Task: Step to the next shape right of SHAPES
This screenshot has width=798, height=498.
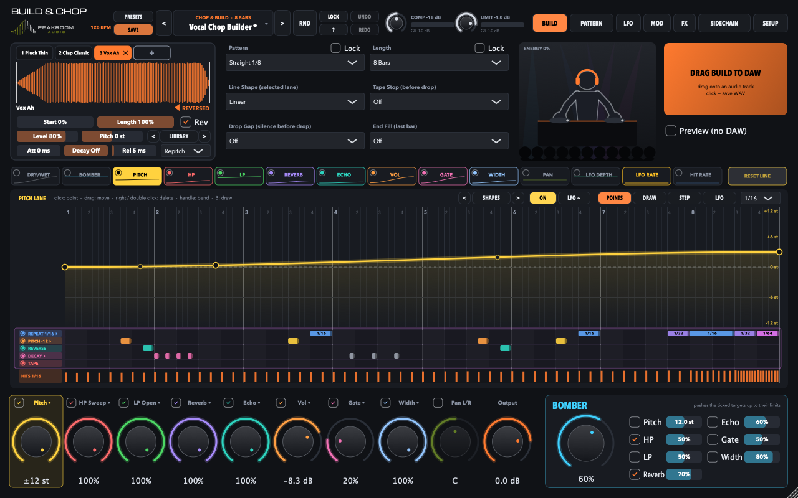Action: (518, 198)
